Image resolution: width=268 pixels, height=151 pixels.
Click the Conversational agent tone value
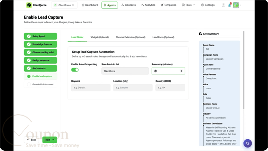tap(213, 69)
